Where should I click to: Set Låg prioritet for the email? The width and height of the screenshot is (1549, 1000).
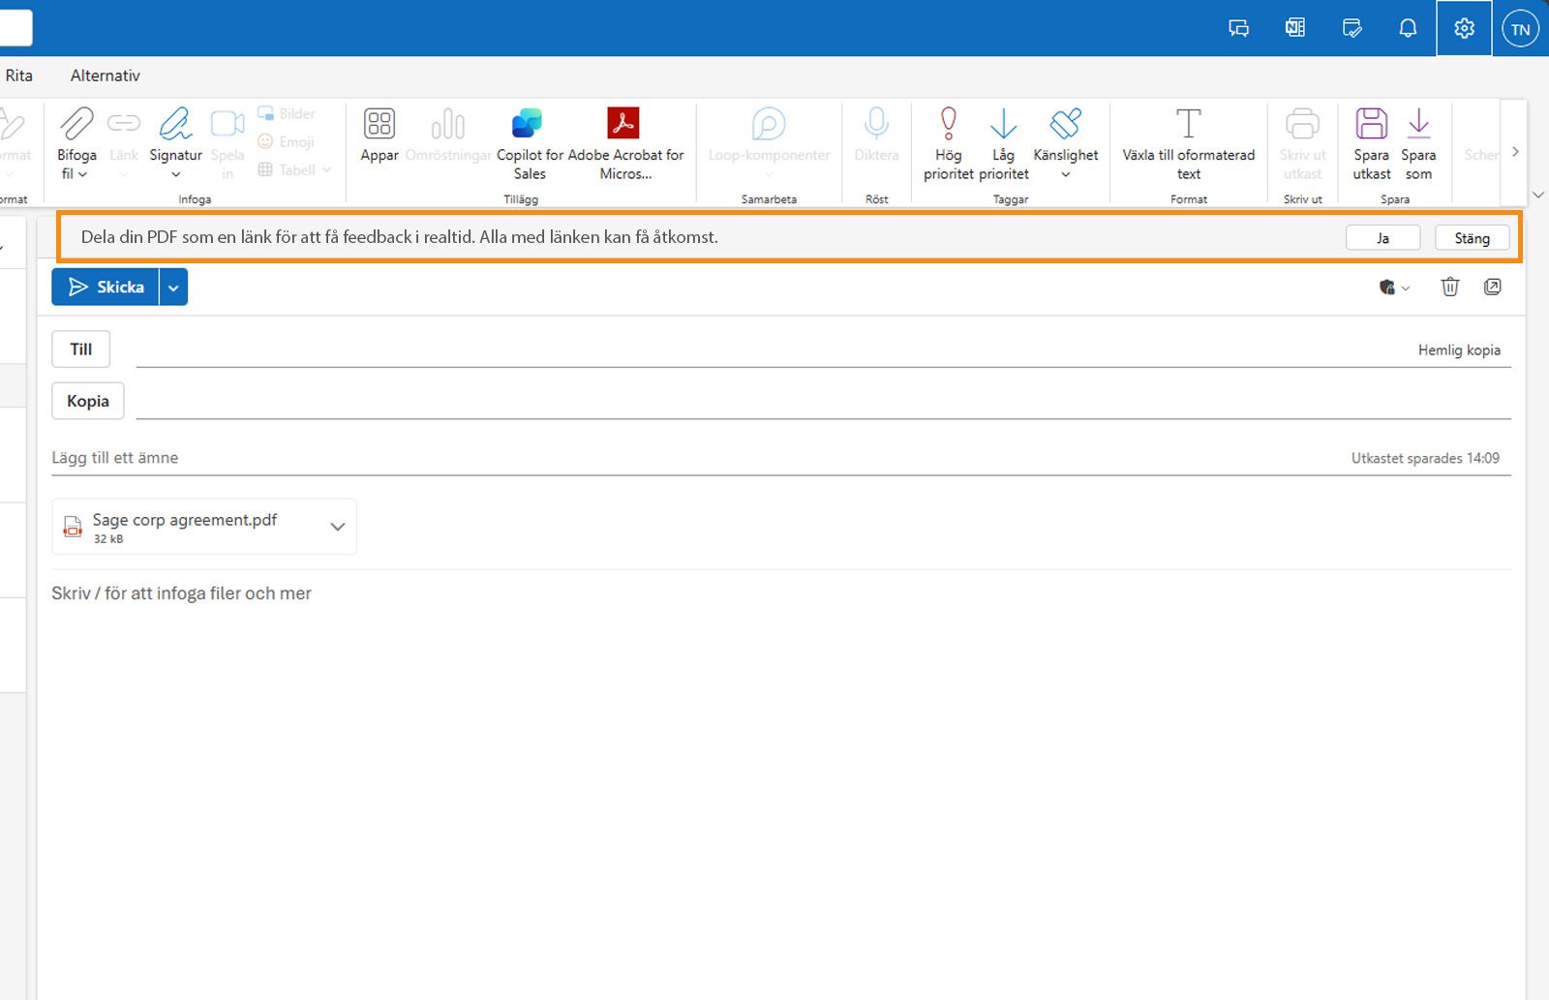(x=1003, y=143)
